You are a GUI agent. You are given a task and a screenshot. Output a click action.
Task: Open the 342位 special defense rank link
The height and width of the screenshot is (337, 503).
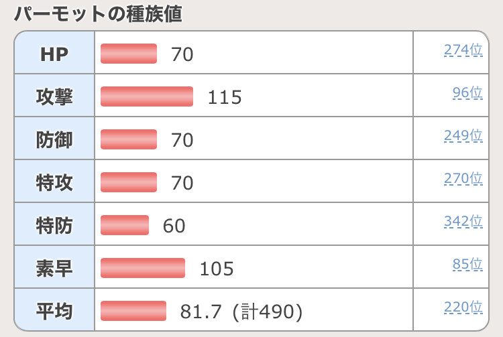click(463, 222)
